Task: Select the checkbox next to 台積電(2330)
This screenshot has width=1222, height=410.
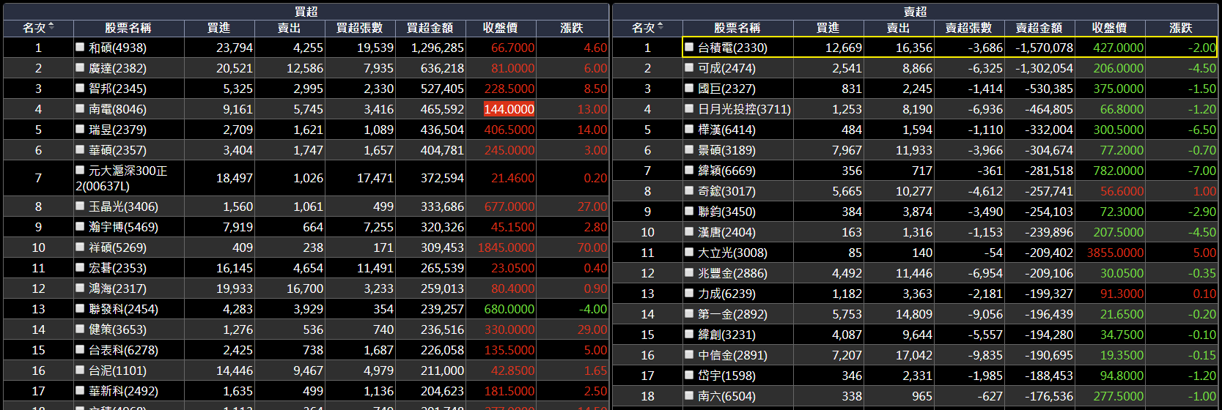Action: coord(689,47)
